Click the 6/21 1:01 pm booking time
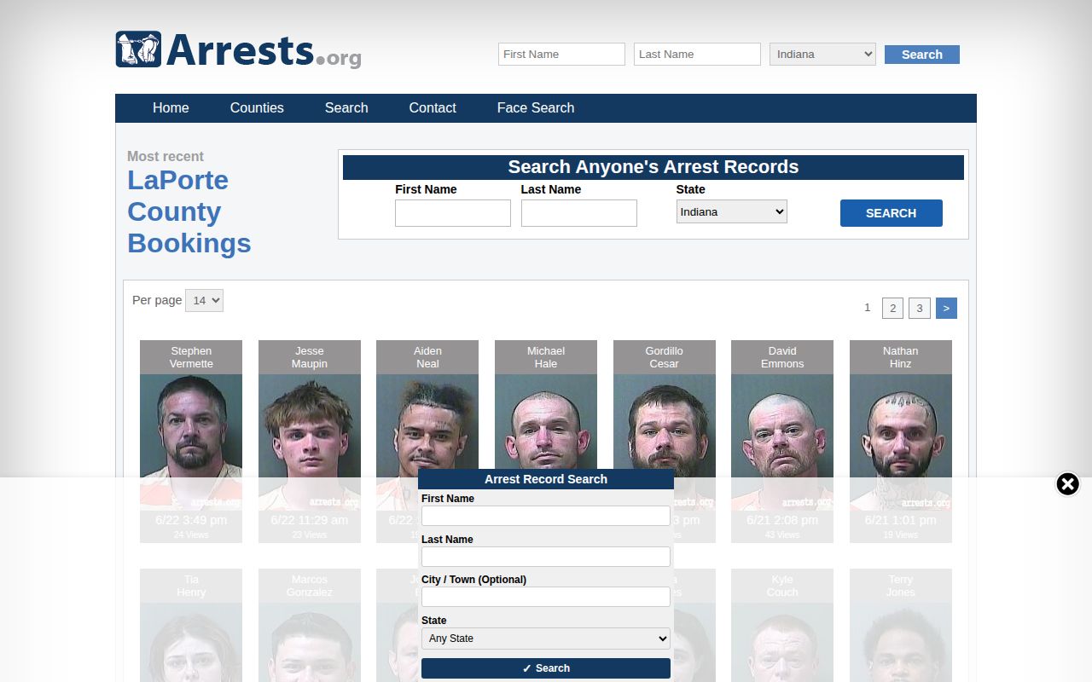The image size is (1092, 682). pos(901,520)
